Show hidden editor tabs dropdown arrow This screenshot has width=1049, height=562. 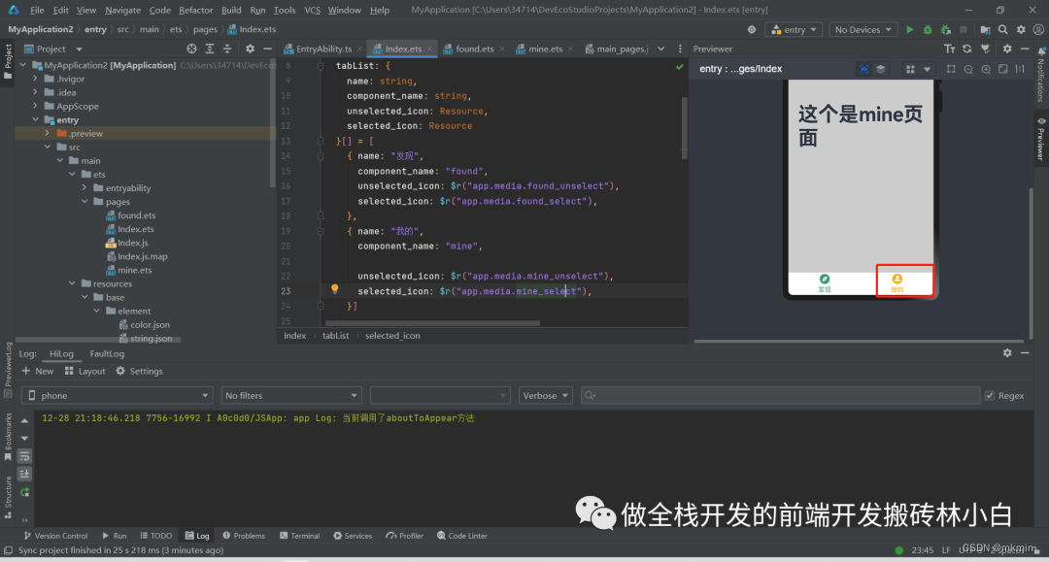pyautogui.click(x=661, y=49)
